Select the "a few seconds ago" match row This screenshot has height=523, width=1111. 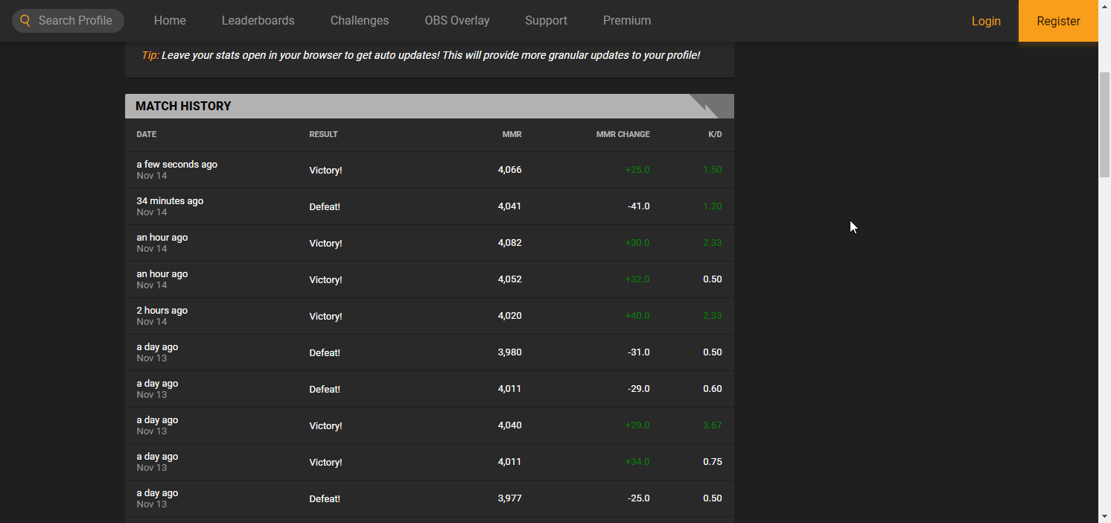(429, 170)
